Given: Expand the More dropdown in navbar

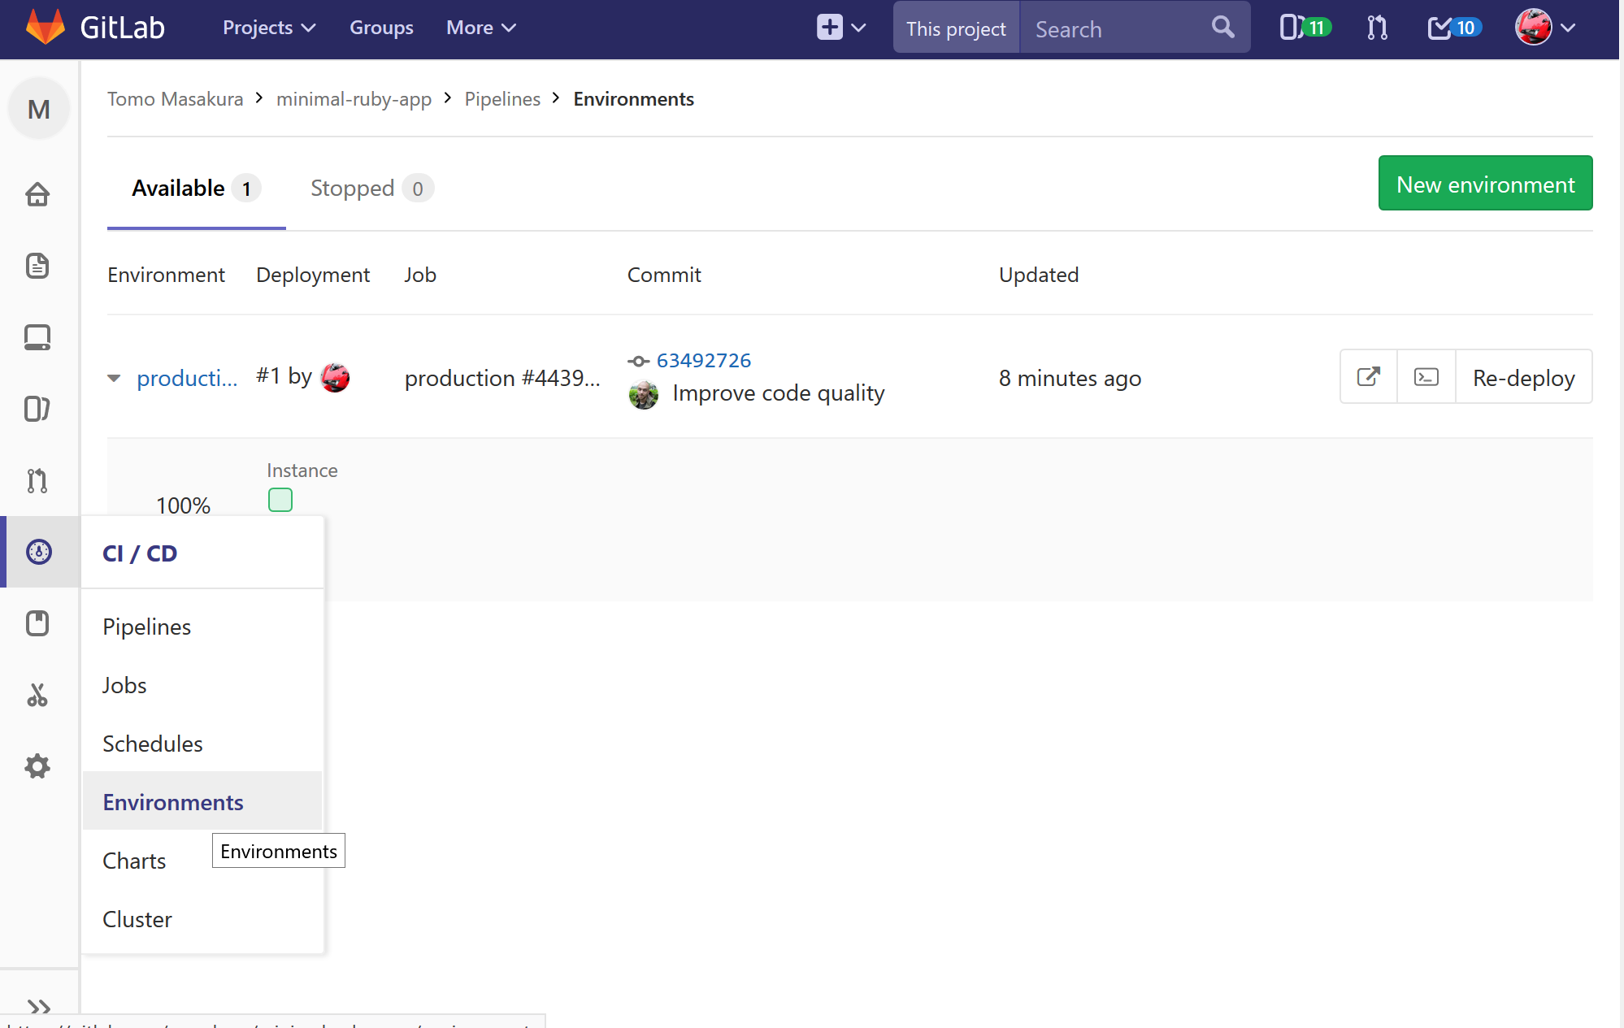Looking at the screenshot, I should pyautogui.click(x=480, y=28).
